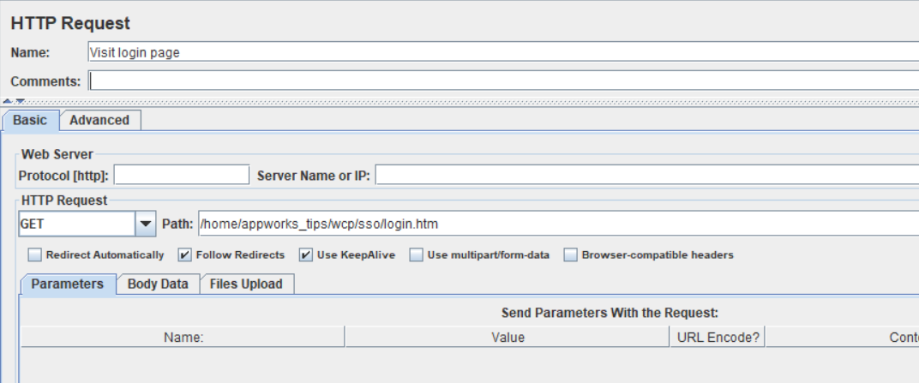Open the Body Data tab
Screen dimensions: 919x383
pyautogui.click(x=158, y=284)
